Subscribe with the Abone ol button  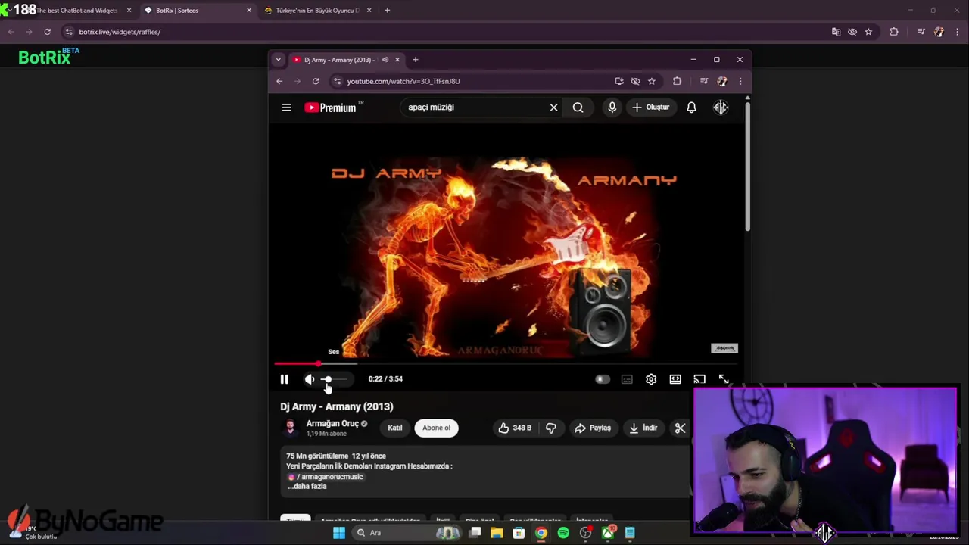[436, 428]
